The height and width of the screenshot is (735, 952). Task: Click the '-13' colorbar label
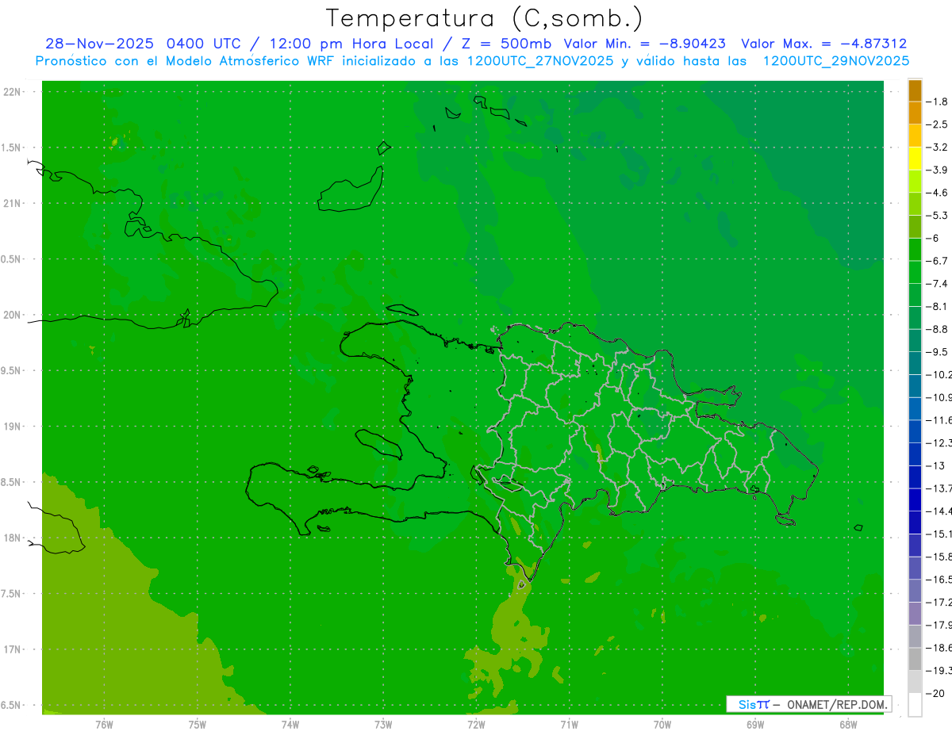[935, 465]
